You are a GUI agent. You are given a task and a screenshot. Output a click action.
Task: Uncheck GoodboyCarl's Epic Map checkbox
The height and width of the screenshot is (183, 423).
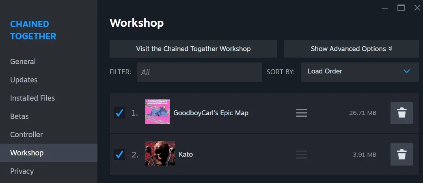tap(119, 113)
